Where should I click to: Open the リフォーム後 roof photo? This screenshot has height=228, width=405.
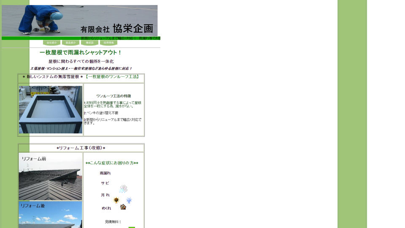tap(51, 214)
